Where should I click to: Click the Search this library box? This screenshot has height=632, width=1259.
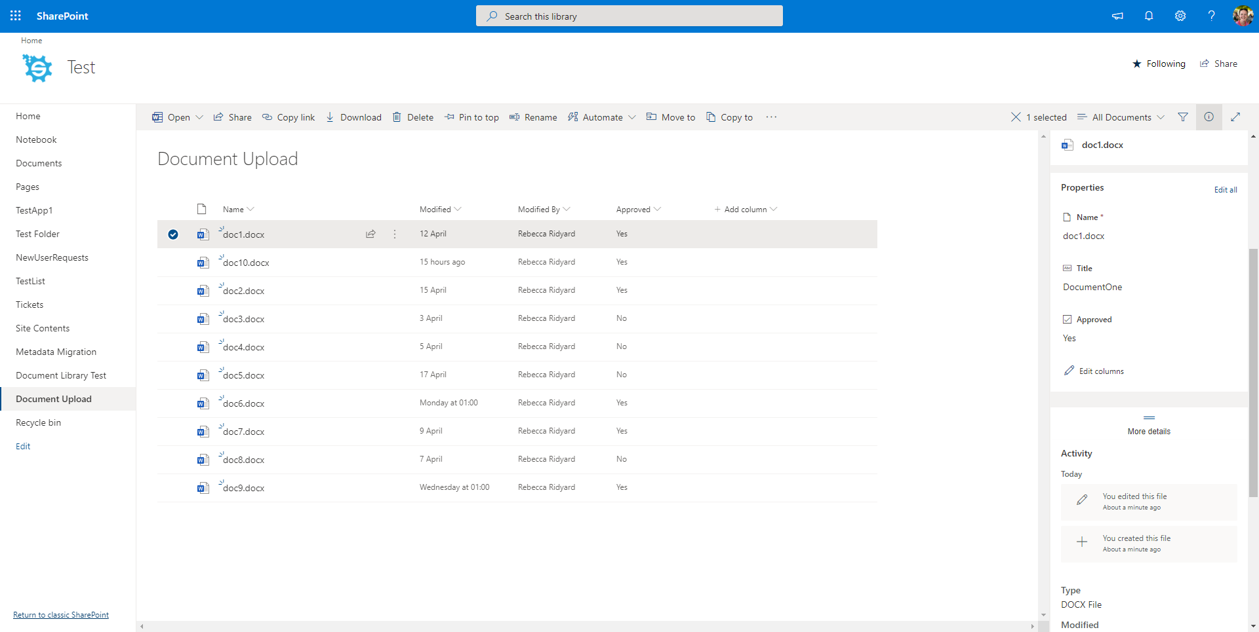[629, 16]
